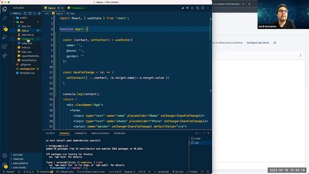This screenshot has height=174, width=309.
Task: Open the Accounts icon in activity bar
Action: 4,156
